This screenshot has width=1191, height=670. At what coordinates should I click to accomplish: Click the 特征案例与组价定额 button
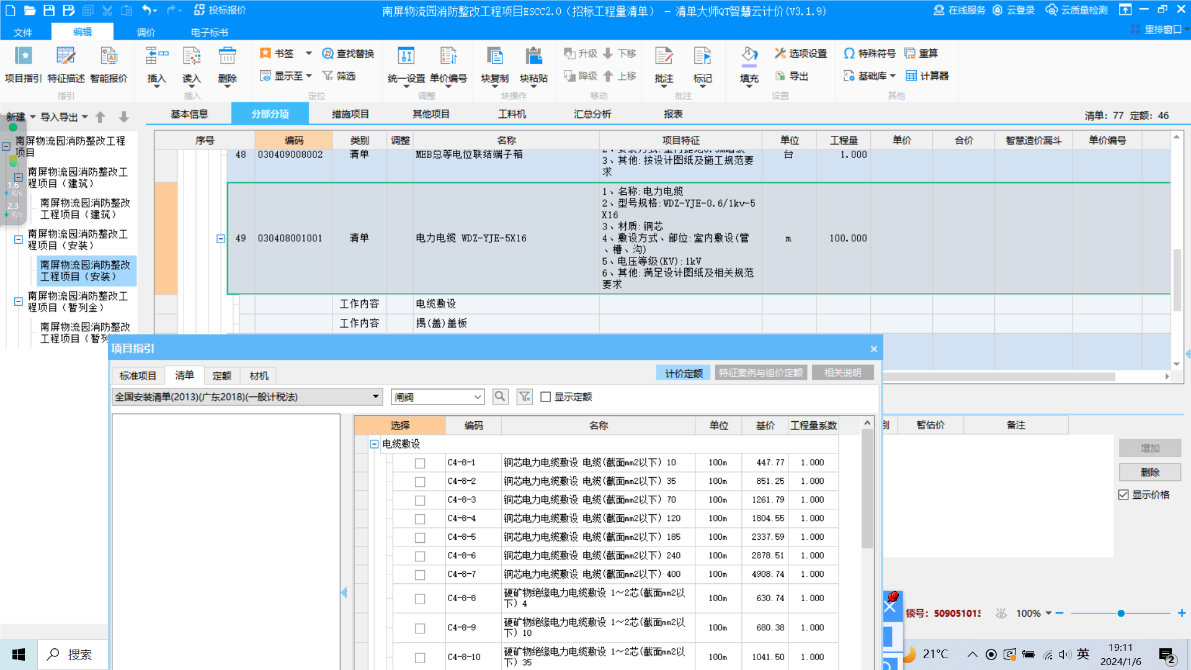(761, 373)
